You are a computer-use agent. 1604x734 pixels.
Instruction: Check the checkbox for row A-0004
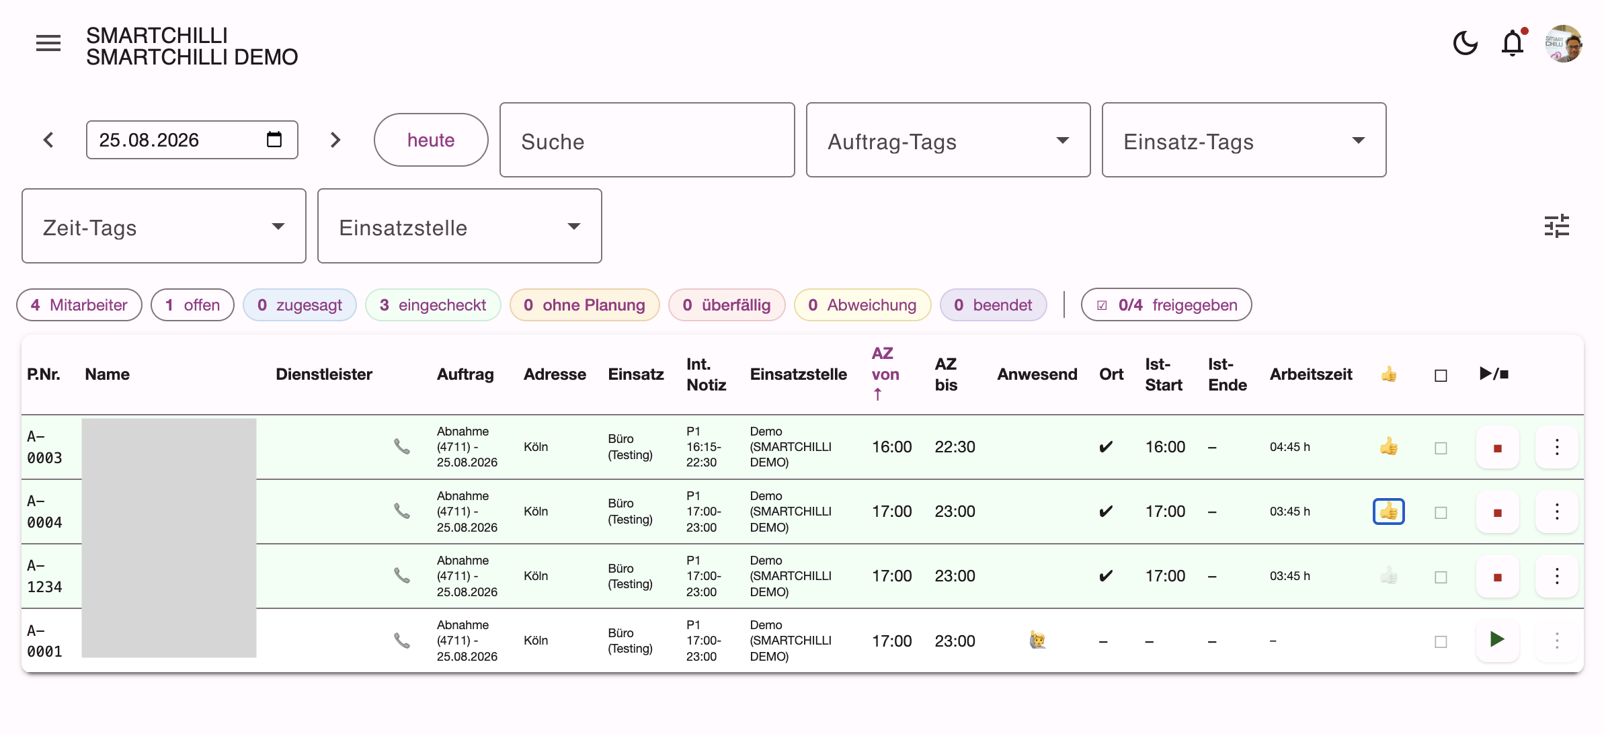pyautogui.click(x=1441, y=512)
